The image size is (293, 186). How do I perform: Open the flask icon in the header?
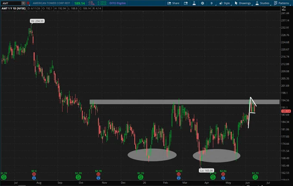194,3
